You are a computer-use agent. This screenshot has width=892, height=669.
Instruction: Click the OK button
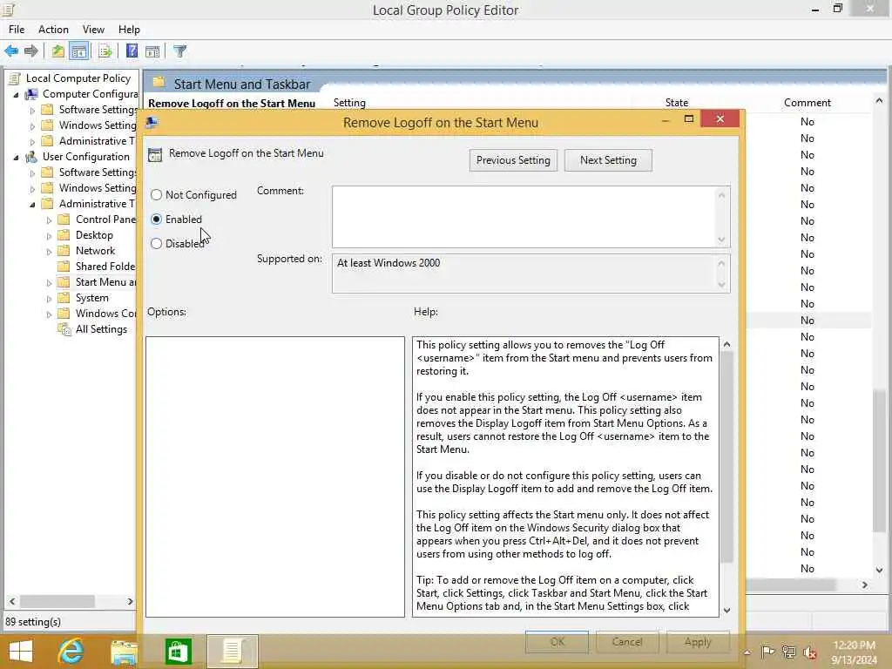[x=557, y=642]
